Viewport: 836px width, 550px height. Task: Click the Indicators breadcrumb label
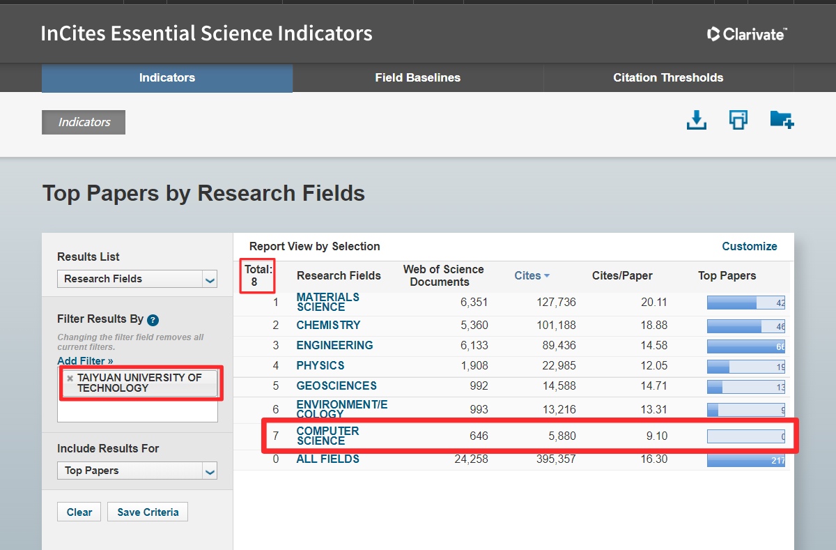tap(84, 122)
